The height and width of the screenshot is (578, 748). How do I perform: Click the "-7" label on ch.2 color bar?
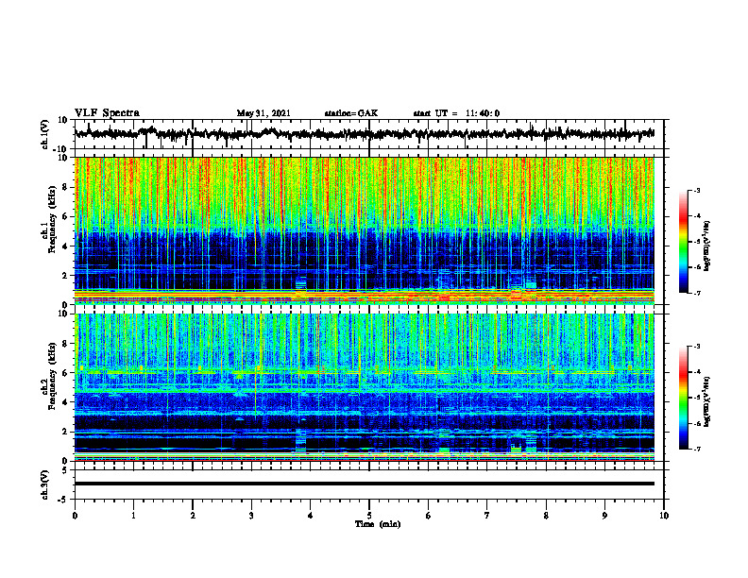point(696,449)
